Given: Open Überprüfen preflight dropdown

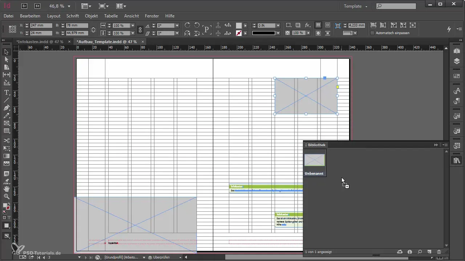Looking at the screenshot, I should tap(180, 257).
